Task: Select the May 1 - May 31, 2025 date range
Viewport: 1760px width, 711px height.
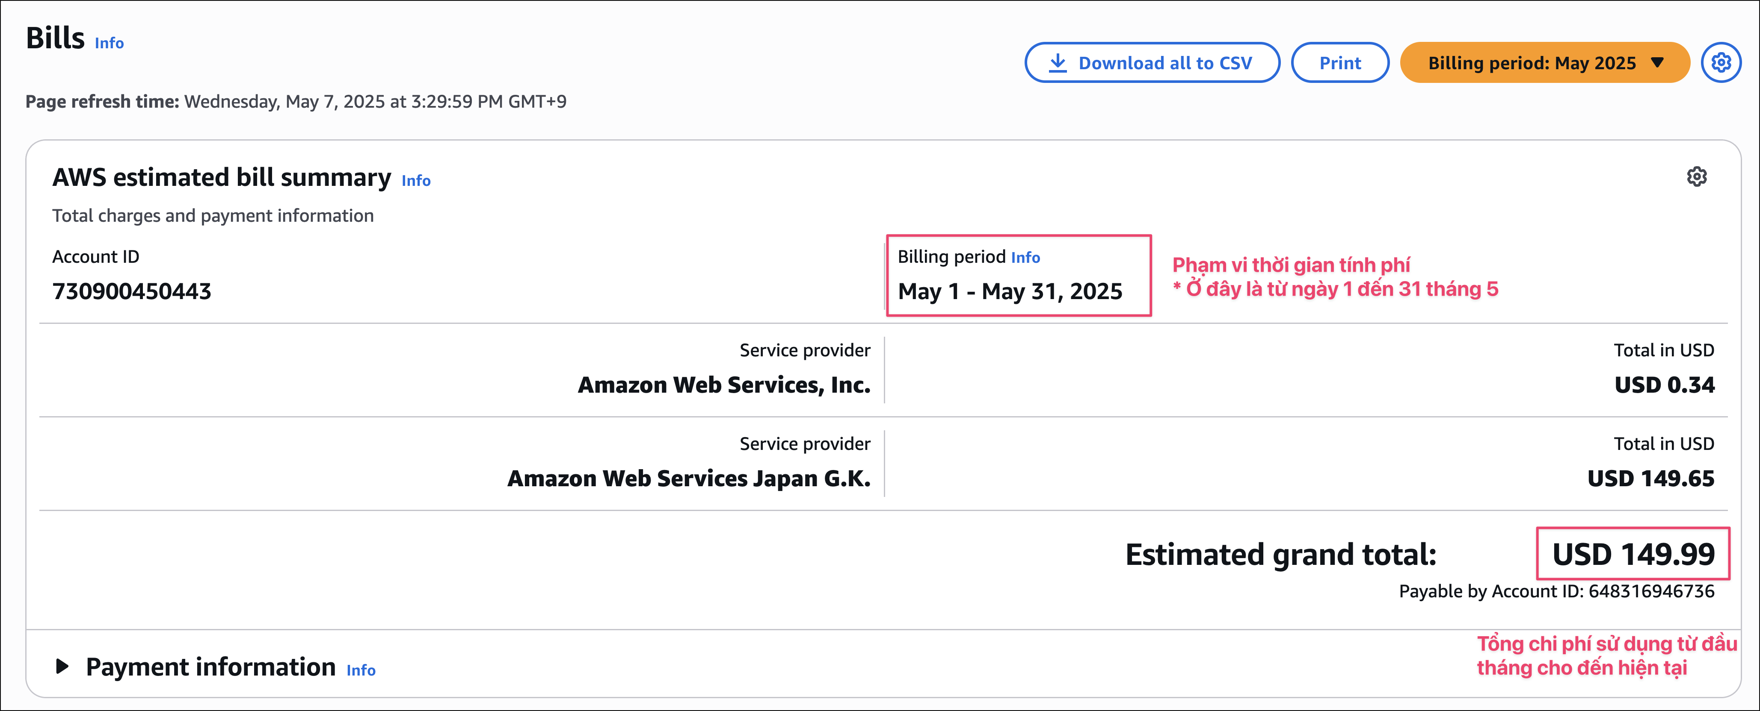Action: click(1010, 291)
